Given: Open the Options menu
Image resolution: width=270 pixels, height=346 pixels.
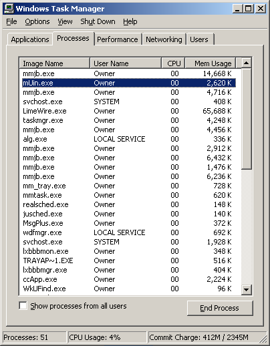Looking at the screenshot, I should click(37, 21).
